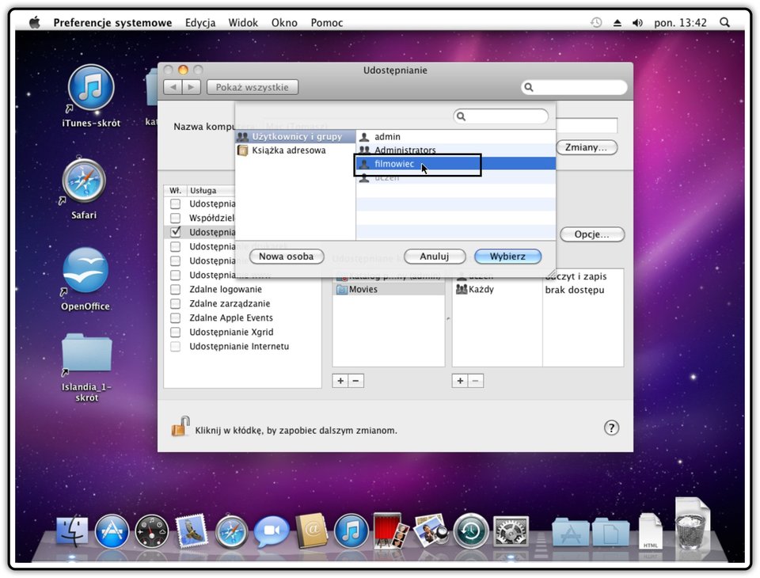Click the volume icon in menu bar
Image resolution: width=760 pixels, height=578 pixels.
coord(637,23)
